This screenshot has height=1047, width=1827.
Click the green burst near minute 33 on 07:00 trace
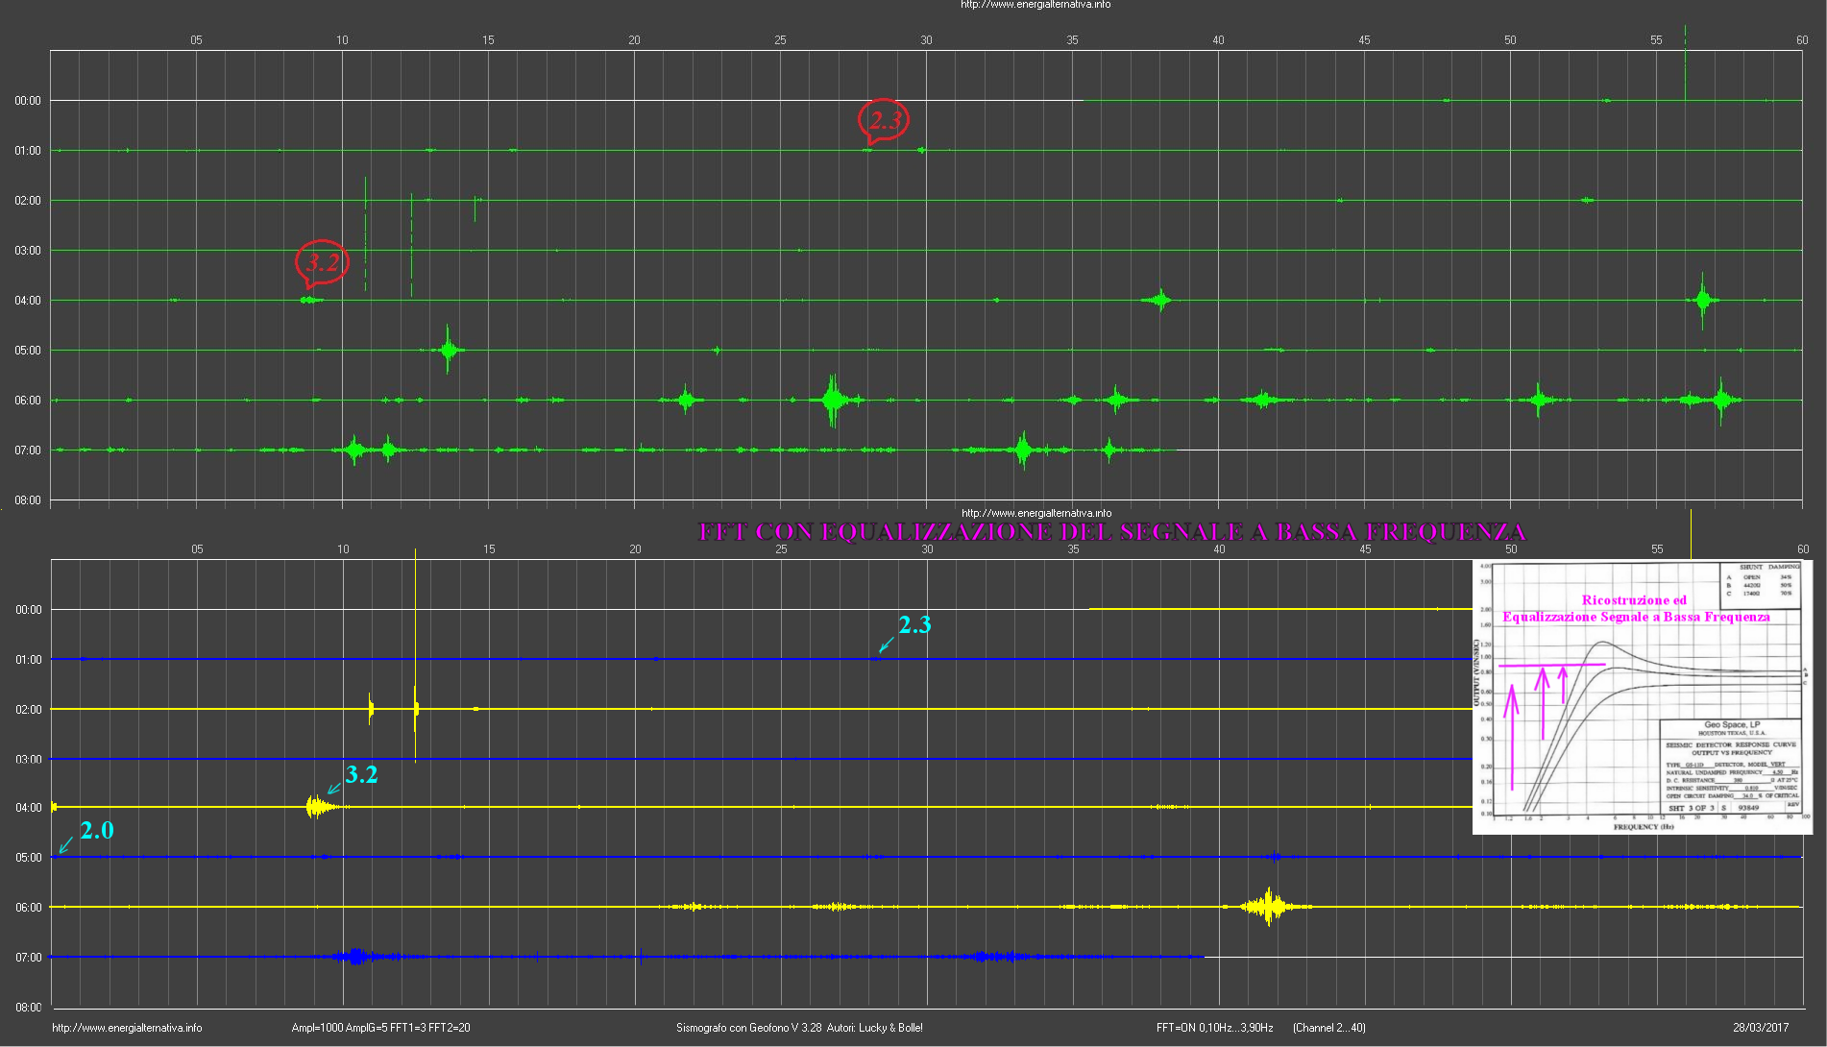(1023, 449)
